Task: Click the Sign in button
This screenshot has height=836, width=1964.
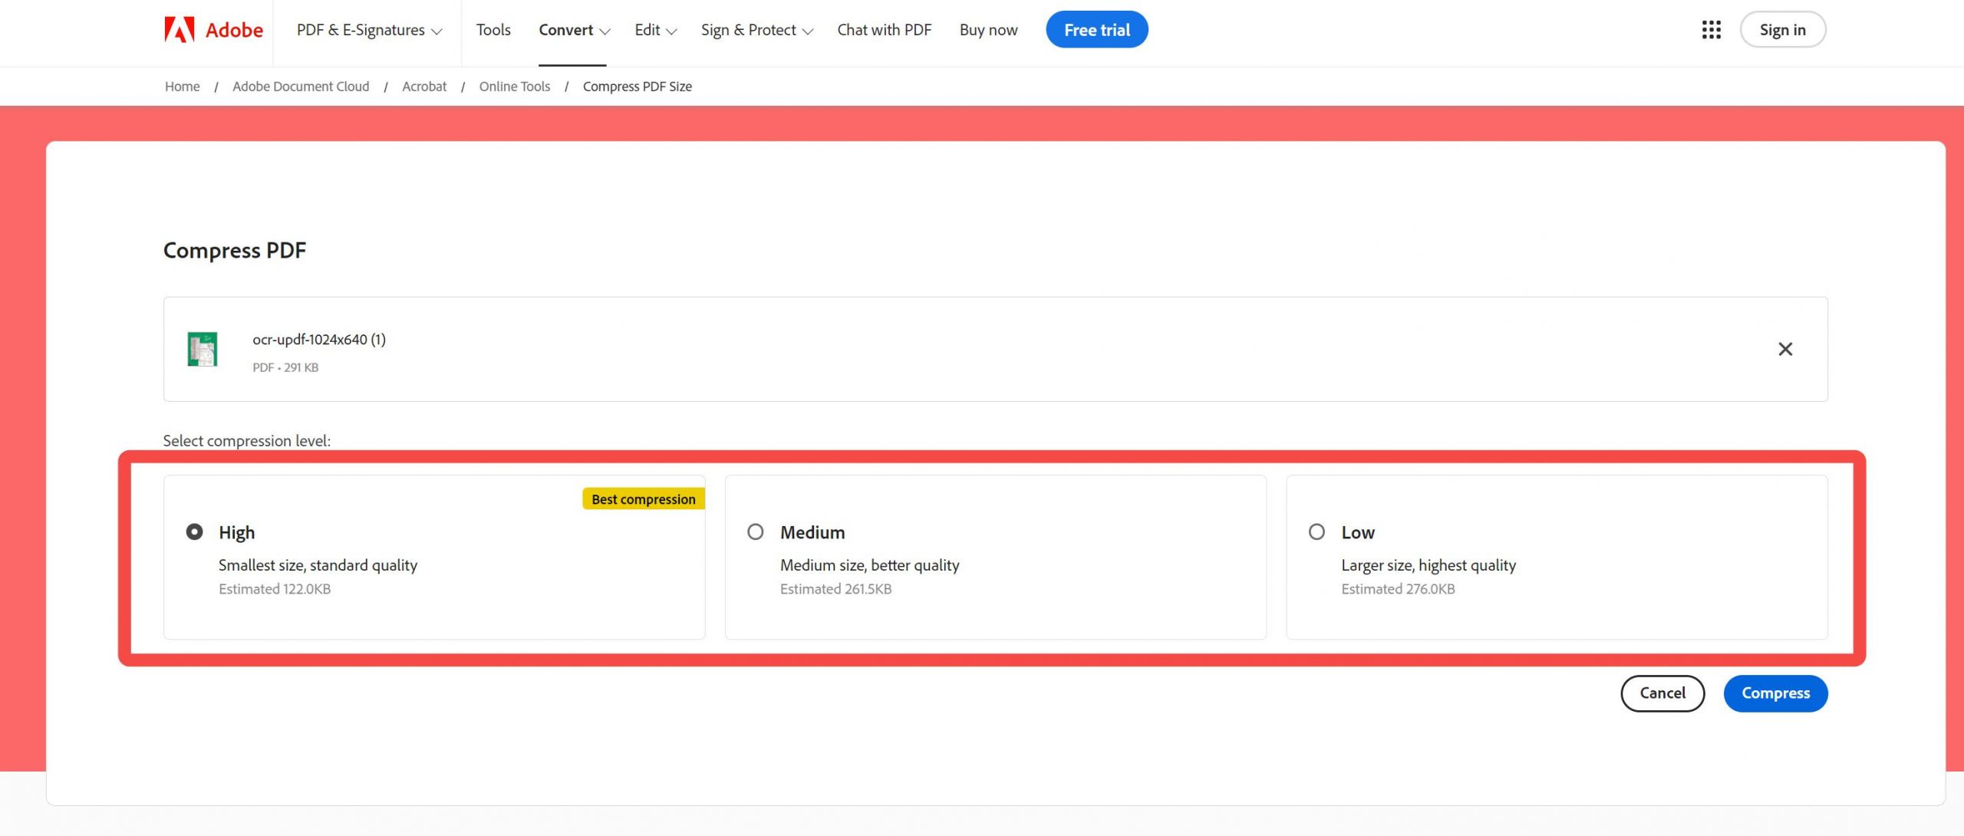Action: (x=1782, y=29)
